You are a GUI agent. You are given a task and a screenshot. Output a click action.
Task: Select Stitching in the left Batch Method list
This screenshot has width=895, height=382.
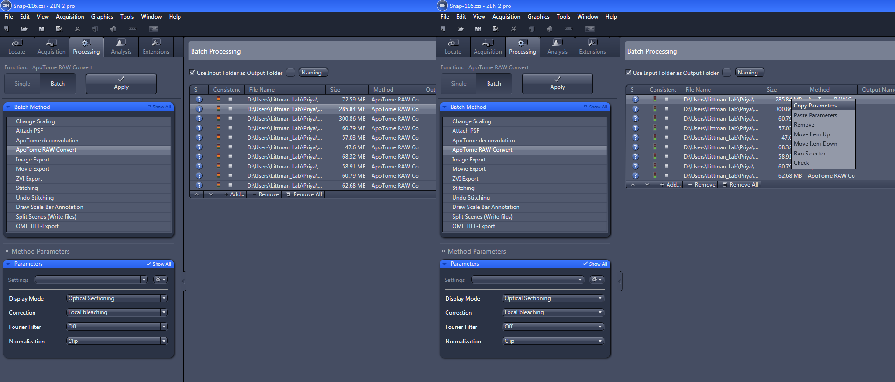coord(27,188)
